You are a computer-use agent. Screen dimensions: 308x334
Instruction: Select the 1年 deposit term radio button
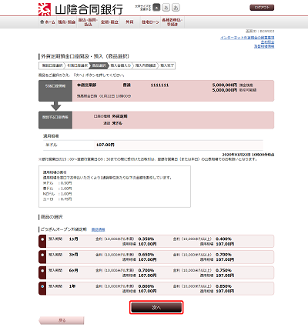[42, 286]
